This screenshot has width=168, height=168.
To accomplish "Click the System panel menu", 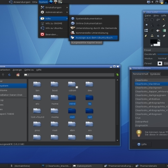I will click(x=43, y=2).
